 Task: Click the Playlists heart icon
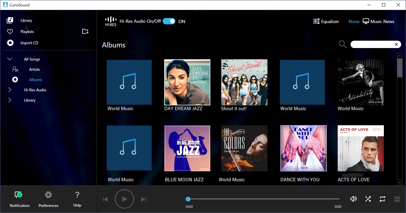10,31
